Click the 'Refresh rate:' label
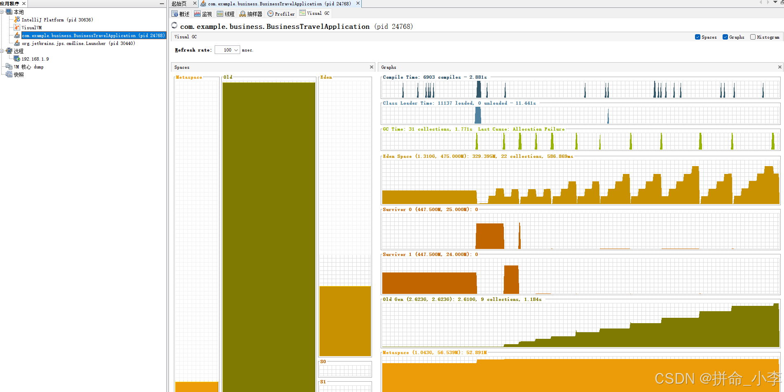Viewport: 784px width, 392px height. (193, 50)
